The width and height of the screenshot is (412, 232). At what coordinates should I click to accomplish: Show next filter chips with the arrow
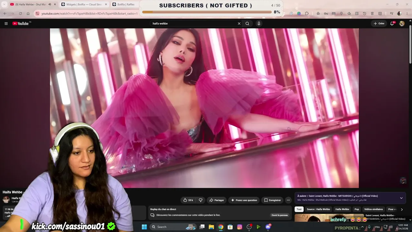tap(401, 209)
